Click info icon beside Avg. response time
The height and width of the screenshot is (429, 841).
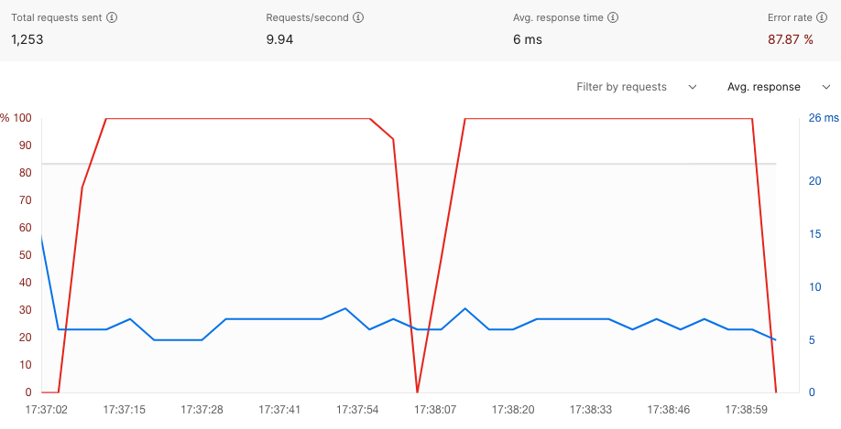(x=613, y=17)
